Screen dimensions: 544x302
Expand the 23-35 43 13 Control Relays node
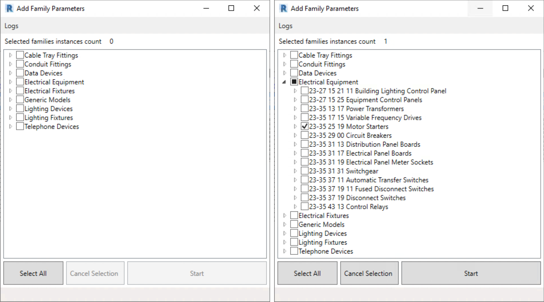tap(295, 207)
